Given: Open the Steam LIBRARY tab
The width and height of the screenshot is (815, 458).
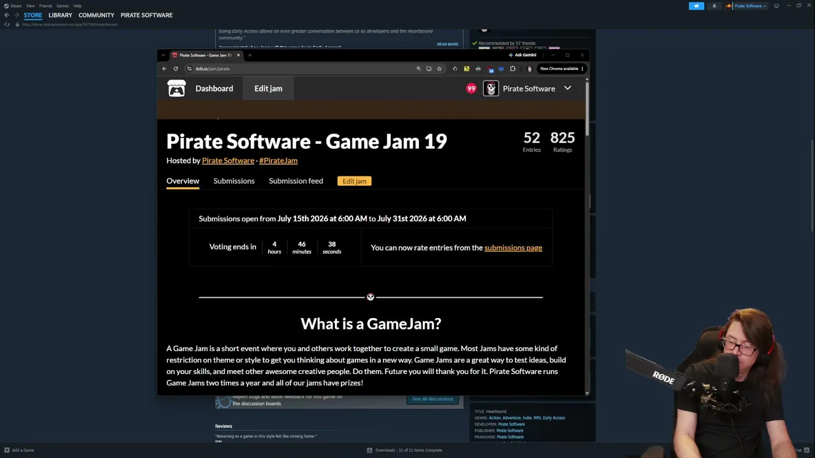Looking at the screenshot, I should pyautogui.click(x=60, y=15).
